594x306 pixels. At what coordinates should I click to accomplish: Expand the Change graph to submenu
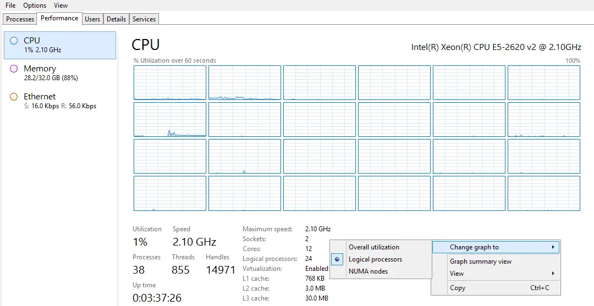click(496, 247)
